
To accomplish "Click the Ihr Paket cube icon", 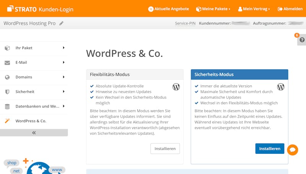I will pyautogui.click(x=7, y=48).
